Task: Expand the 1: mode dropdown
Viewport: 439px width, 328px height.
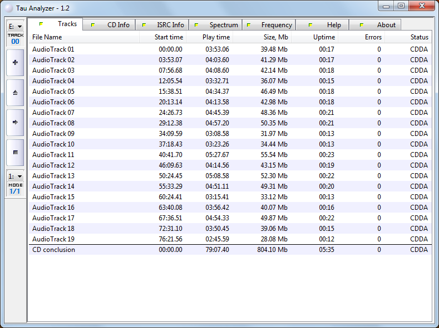Action: click(15, 176)
